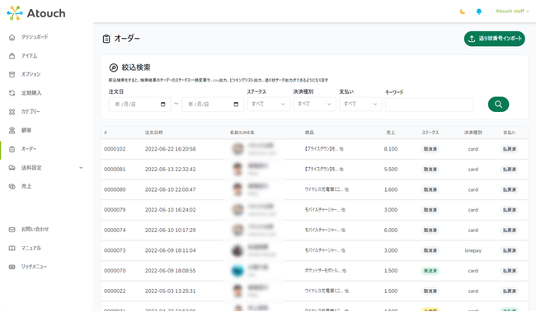This screenshot has height=312, width=536.
Task: Expand the 決済種別 filter dropdown
Action: coord(314,104)
